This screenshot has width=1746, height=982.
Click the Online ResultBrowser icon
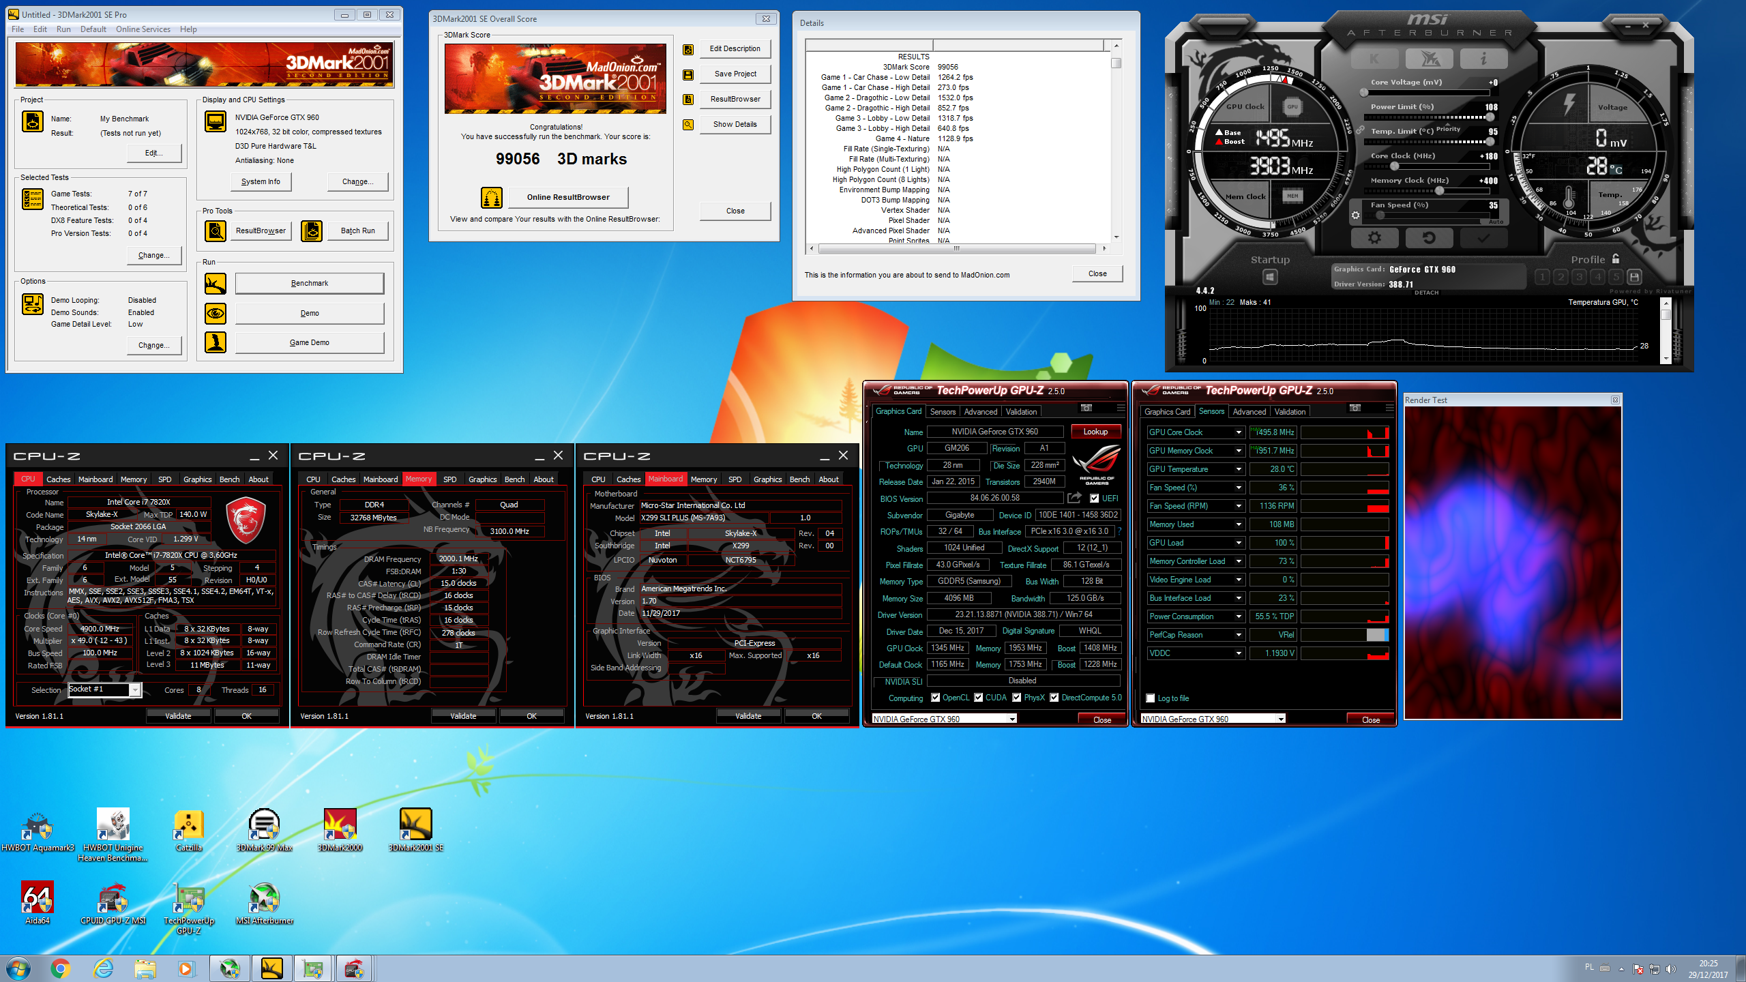click(x=492, y=198)
